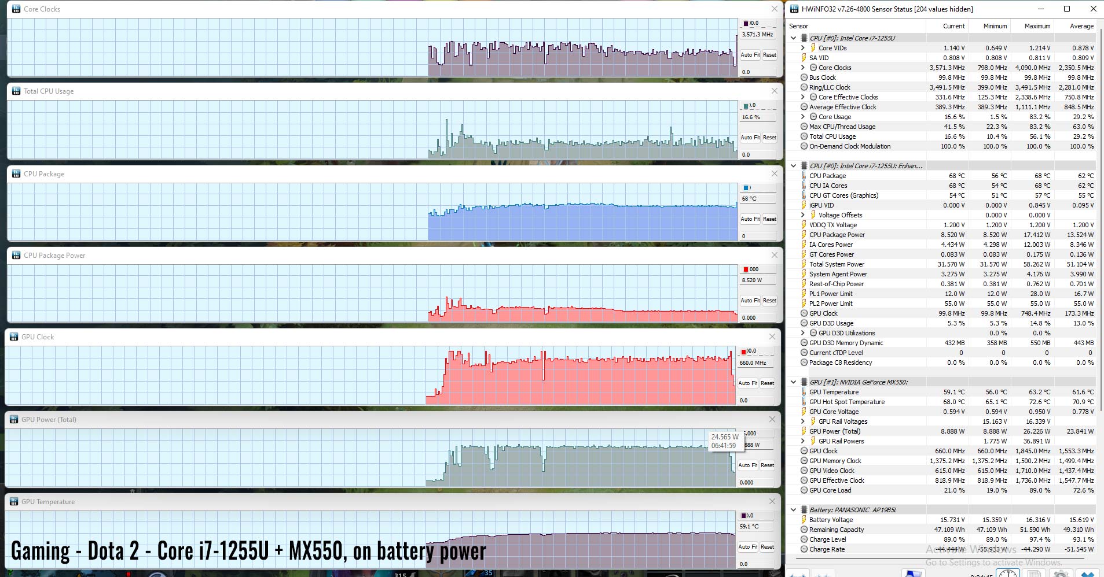Click the bolt icon of CPU Package Power sensor row

coord(804,235)
